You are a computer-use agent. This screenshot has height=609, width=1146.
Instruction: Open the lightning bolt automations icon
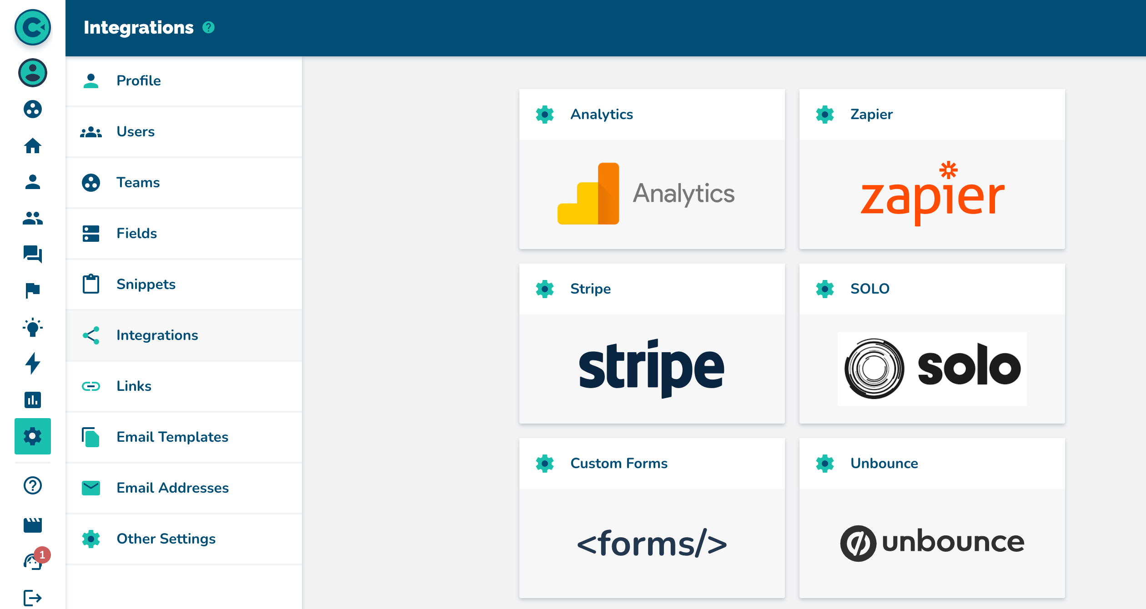coord(33,363)
